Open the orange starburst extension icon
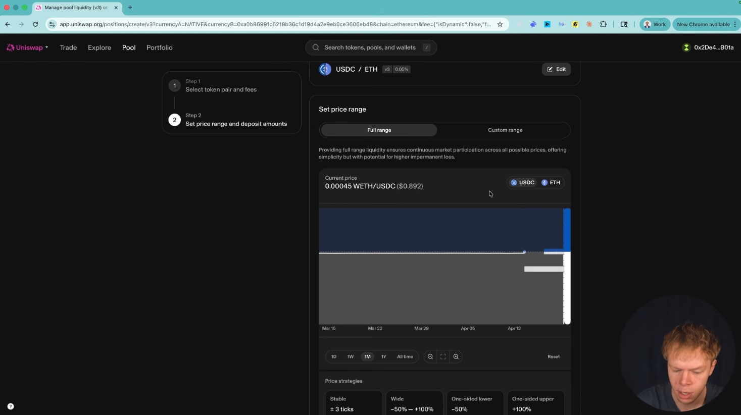Image resolution: width=741 pixels, height=415 pixels. pos(589,24)
